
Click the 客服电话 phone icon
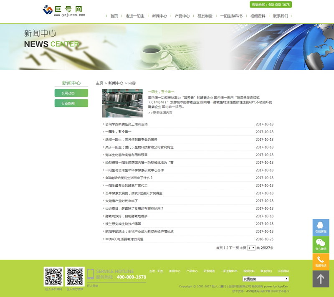click(321, 261)
